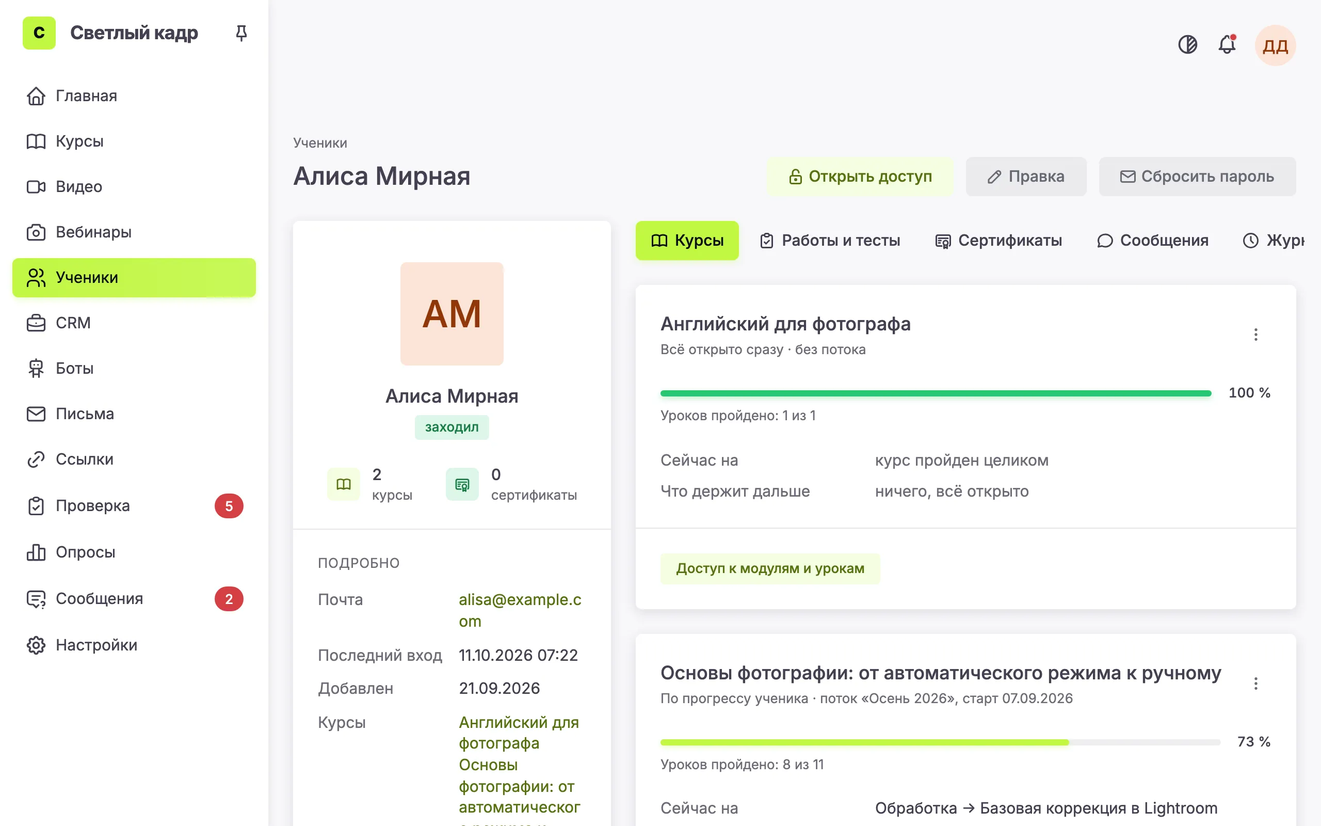Click the certificate icon beside сертификаты counter
The width and height of the screenshot is (1321, 826).
[462, 484]
